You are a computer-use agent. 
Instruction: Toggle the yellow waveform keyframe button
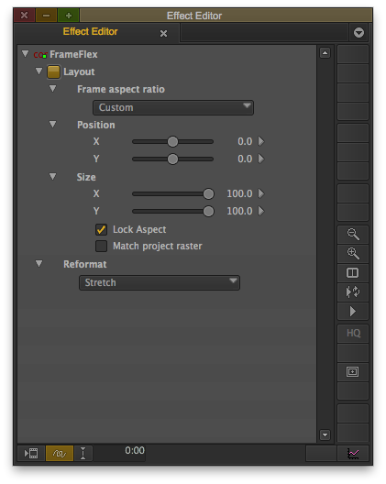pos(60,453)
